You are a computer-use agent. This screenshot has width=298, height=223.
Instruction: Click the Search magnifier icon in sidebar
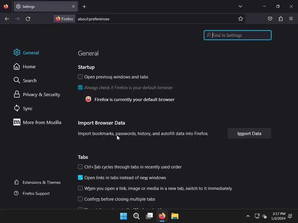point(17,80)
